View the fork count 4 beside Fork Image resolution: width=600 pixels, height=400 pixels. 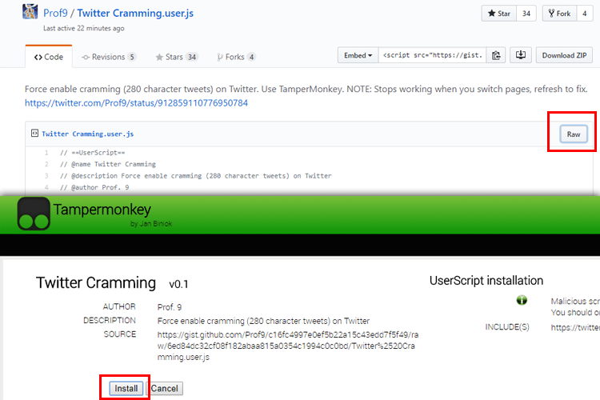[584, 14]
